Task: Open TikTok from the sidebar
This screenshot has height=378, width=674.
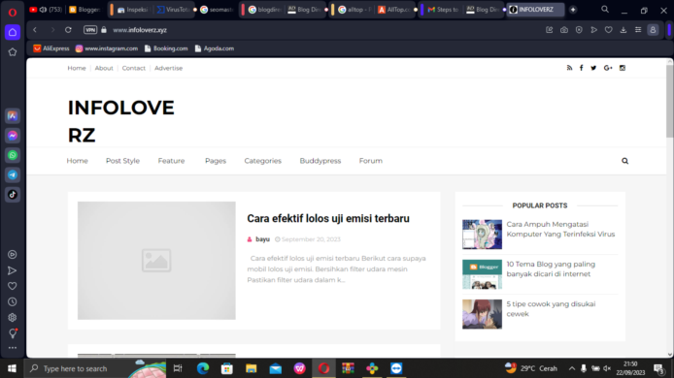Action: click(13, 195)
